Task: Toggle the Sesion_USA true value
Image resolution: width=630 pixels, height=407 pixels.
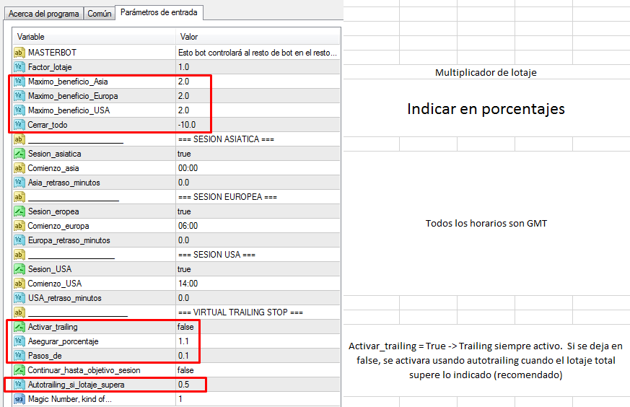Action: [x=184, y=269]
